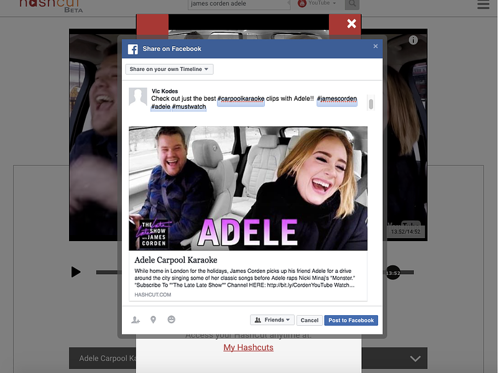
Task: Click the search magnifier button
Action: coord(353,4)
